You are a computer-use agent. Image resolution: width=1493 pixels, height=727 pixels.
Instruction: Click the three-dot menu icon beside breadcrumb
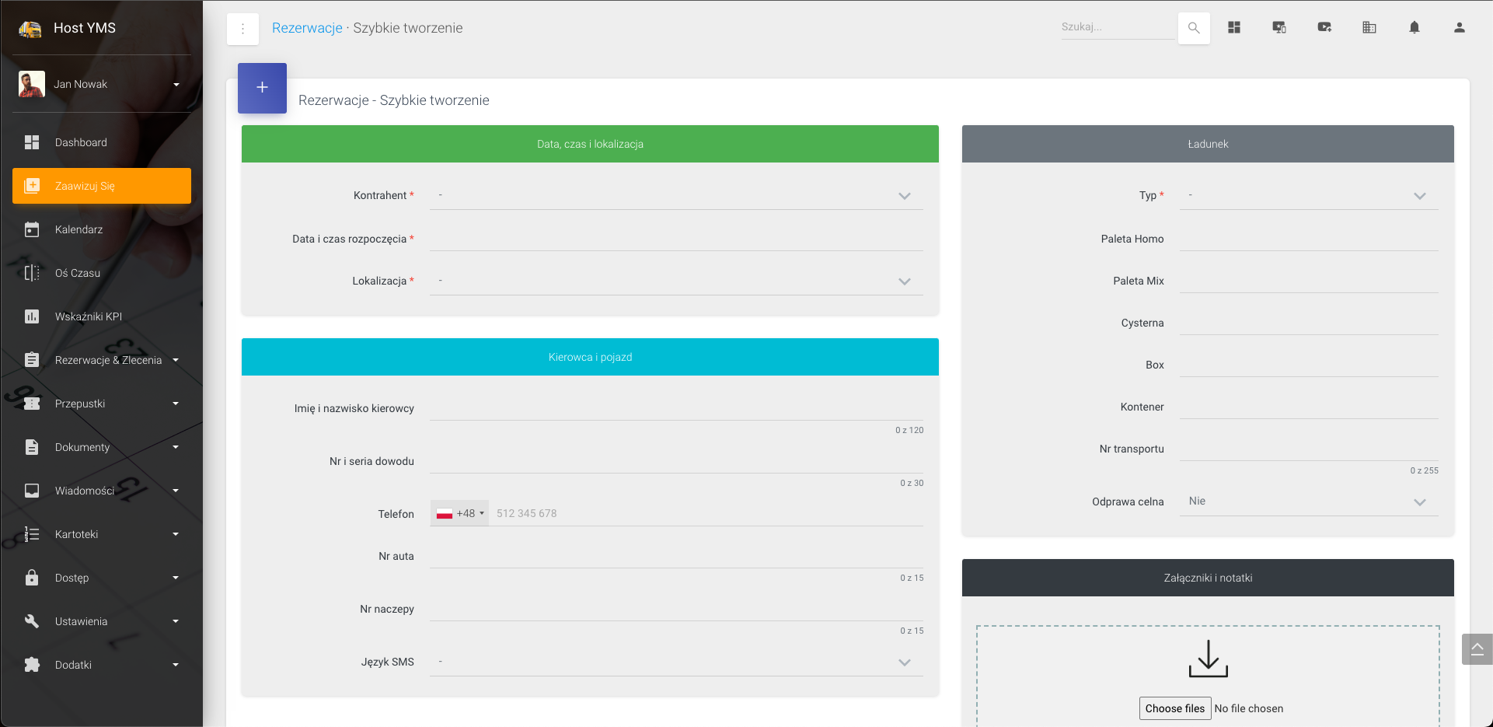(242, 29)
